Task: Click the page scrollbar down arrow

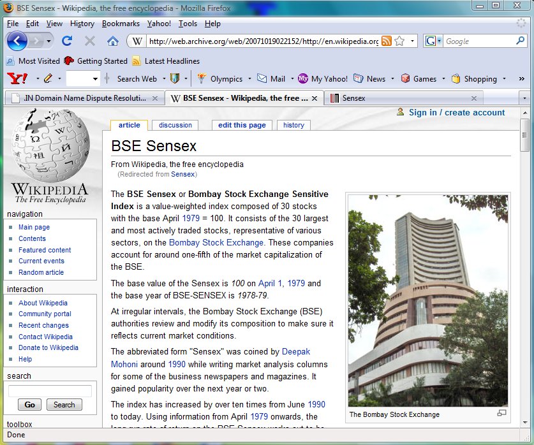Action: coord(525,423)
